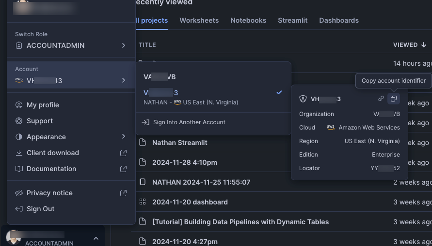Click the user avatar in the bottom-left bar

tap(14, 237)
